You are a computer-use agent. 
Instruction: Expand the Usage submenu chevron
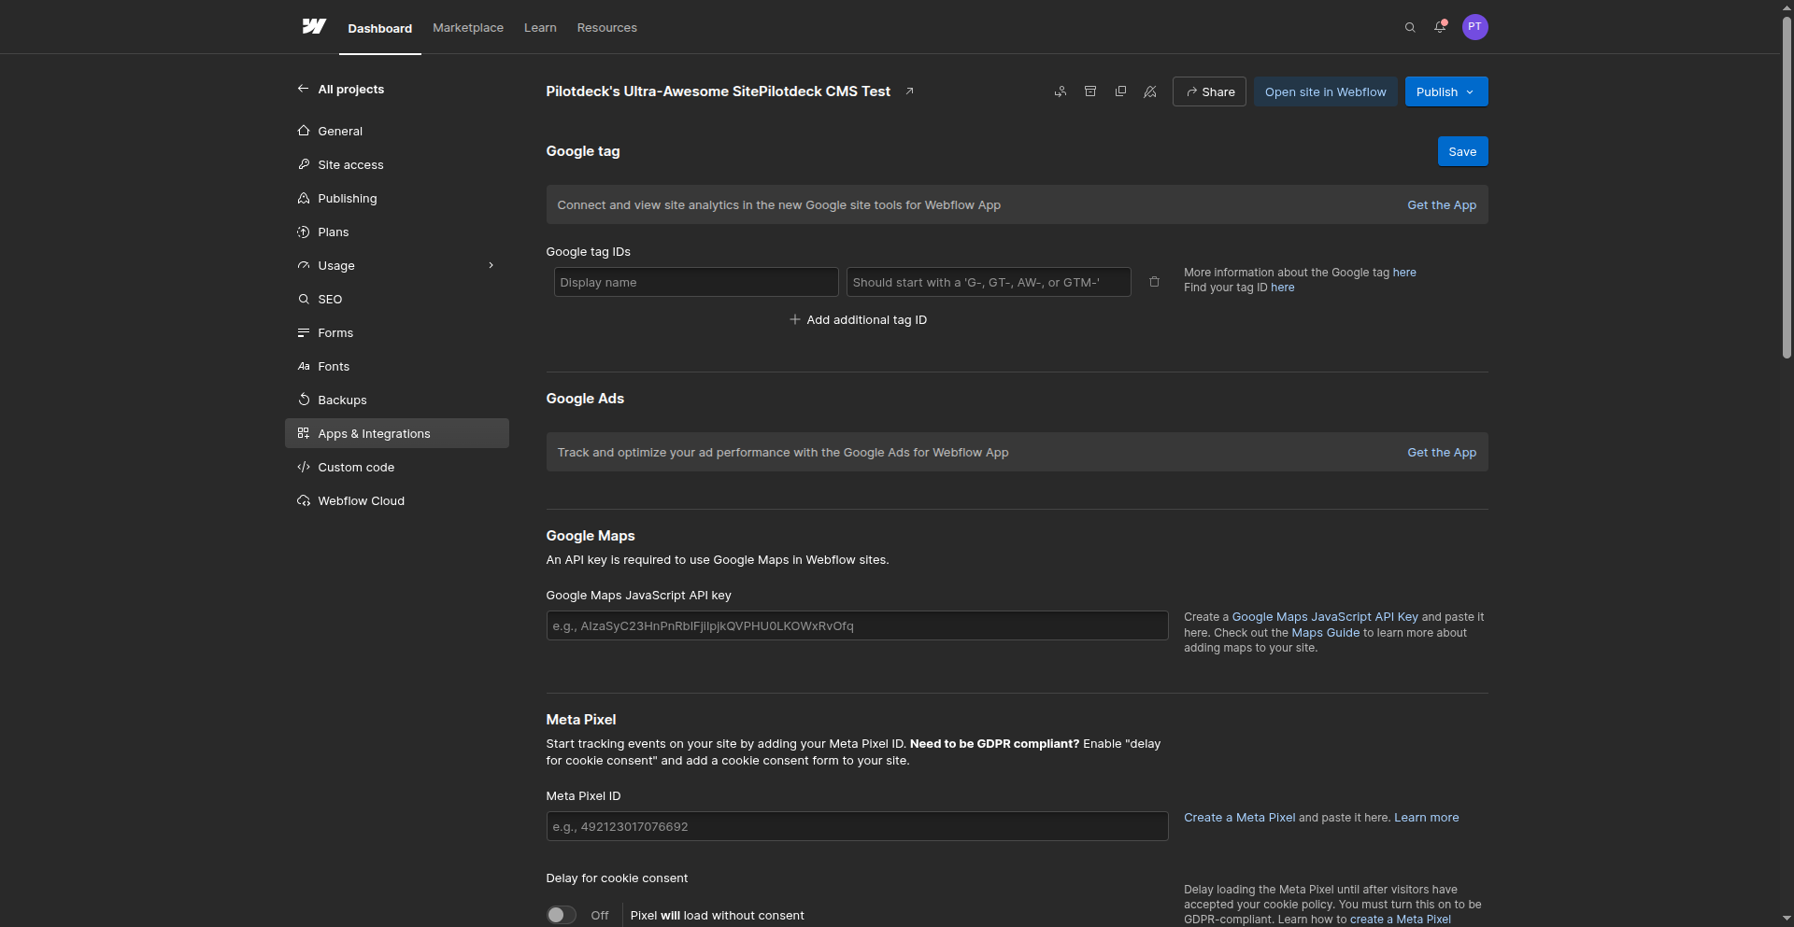pos(491,265)
